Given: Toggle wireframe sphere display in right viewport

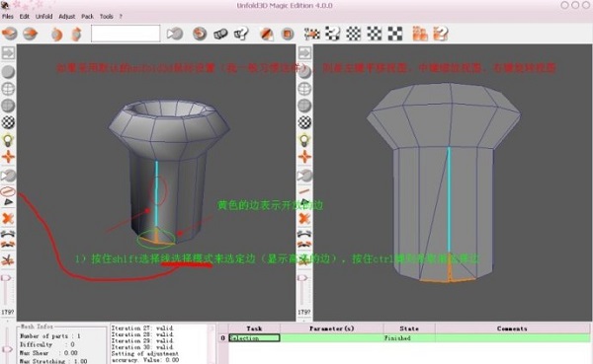Looking at the screenshot, I should pos(304,89).
